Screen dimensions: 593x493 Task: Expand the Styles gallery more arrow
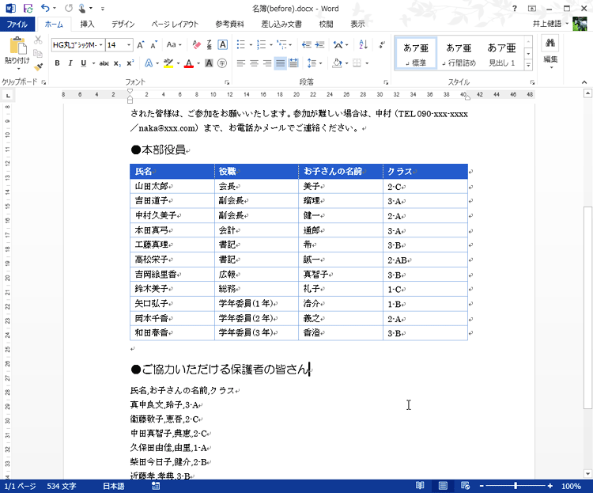pos(528,66)
